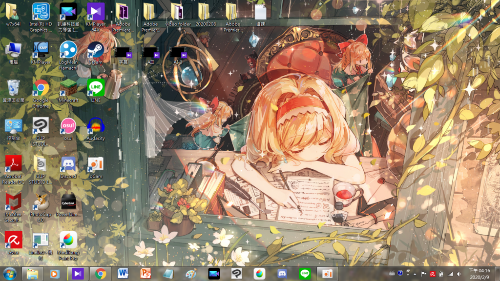Open the LineInst shortcut on desktop
This screenshot has width=500, height=281.
point(41,246)
